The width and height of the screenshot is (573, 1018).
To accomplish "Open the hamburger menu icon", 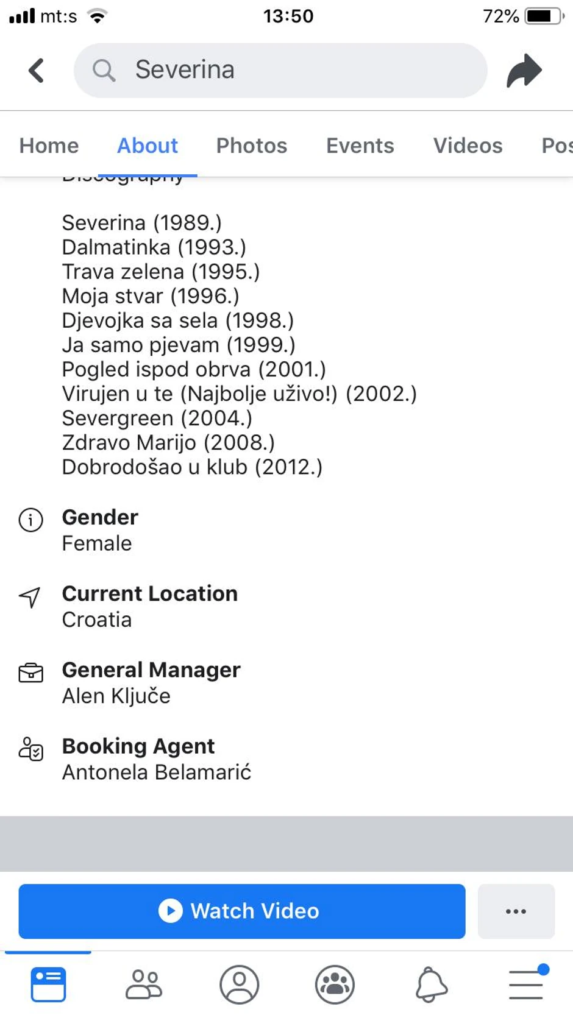I will (526, 984).
